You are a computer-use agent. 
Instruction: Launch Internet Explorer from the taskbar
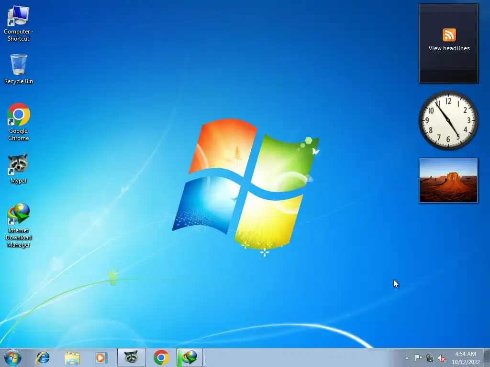(43, 357)
